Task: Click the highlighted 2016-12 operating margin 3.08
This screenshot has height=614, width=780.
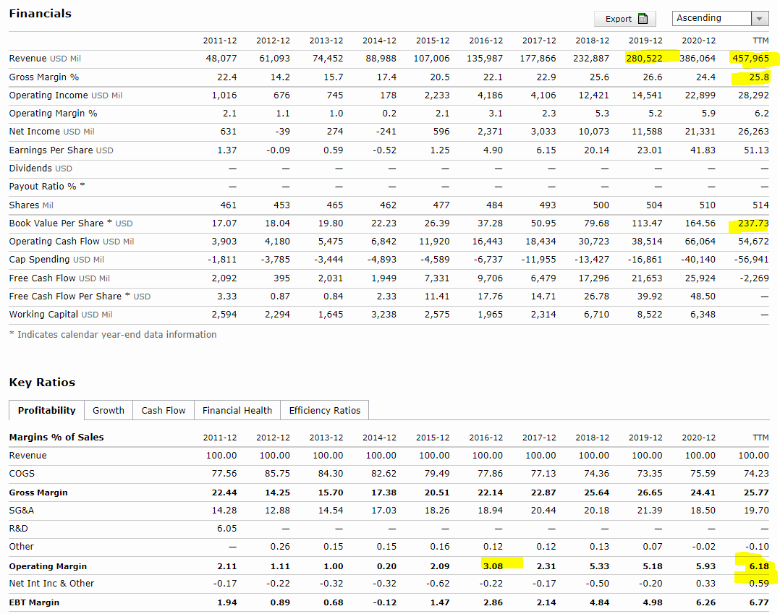Action: click(x=492, y=566)
